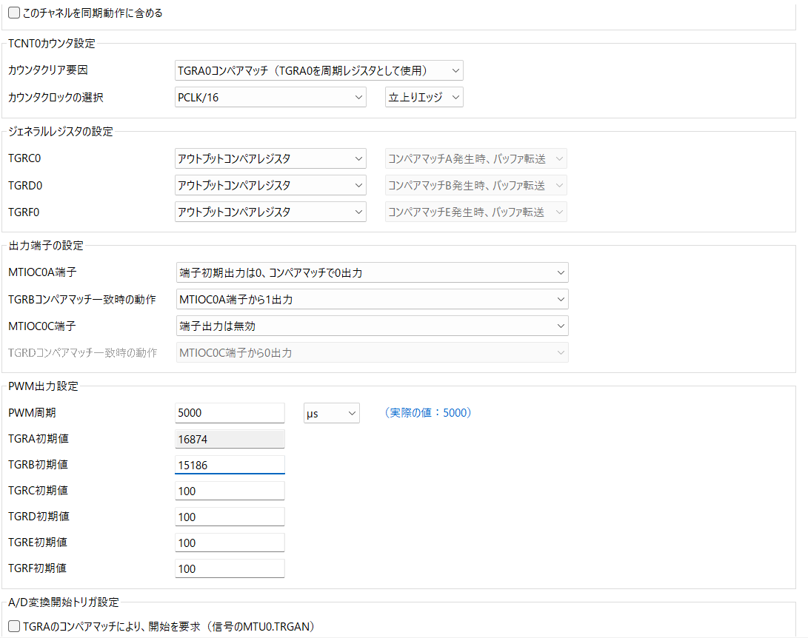Screen dimensions: 808x638
Task: Expand the TGRD0 register type dropdown
Action: [270, 186]
